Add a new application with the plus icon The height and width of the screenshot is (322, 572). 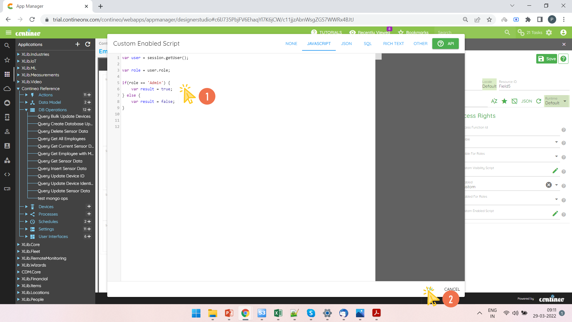(77, 44)
